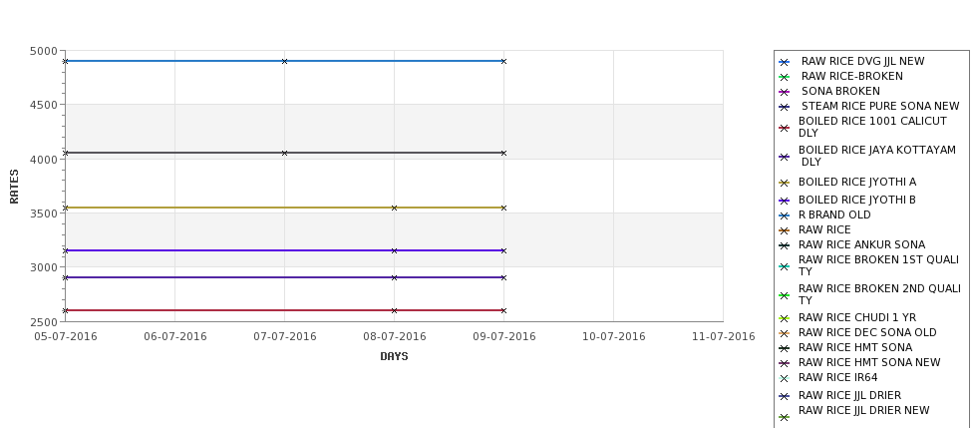Click the STEAM RICE PURE SONA NEW legend label
972x428 pixels.
pos(880,106)
